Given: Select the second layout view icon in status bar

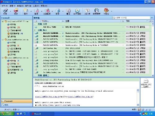Looking at the screenshot, I should click(143, 110).
